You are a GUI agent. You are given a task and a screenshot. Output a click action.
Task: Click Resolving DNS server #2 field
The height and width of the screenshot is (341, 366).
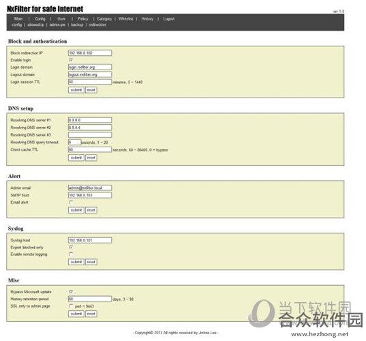tap(90, 128)
